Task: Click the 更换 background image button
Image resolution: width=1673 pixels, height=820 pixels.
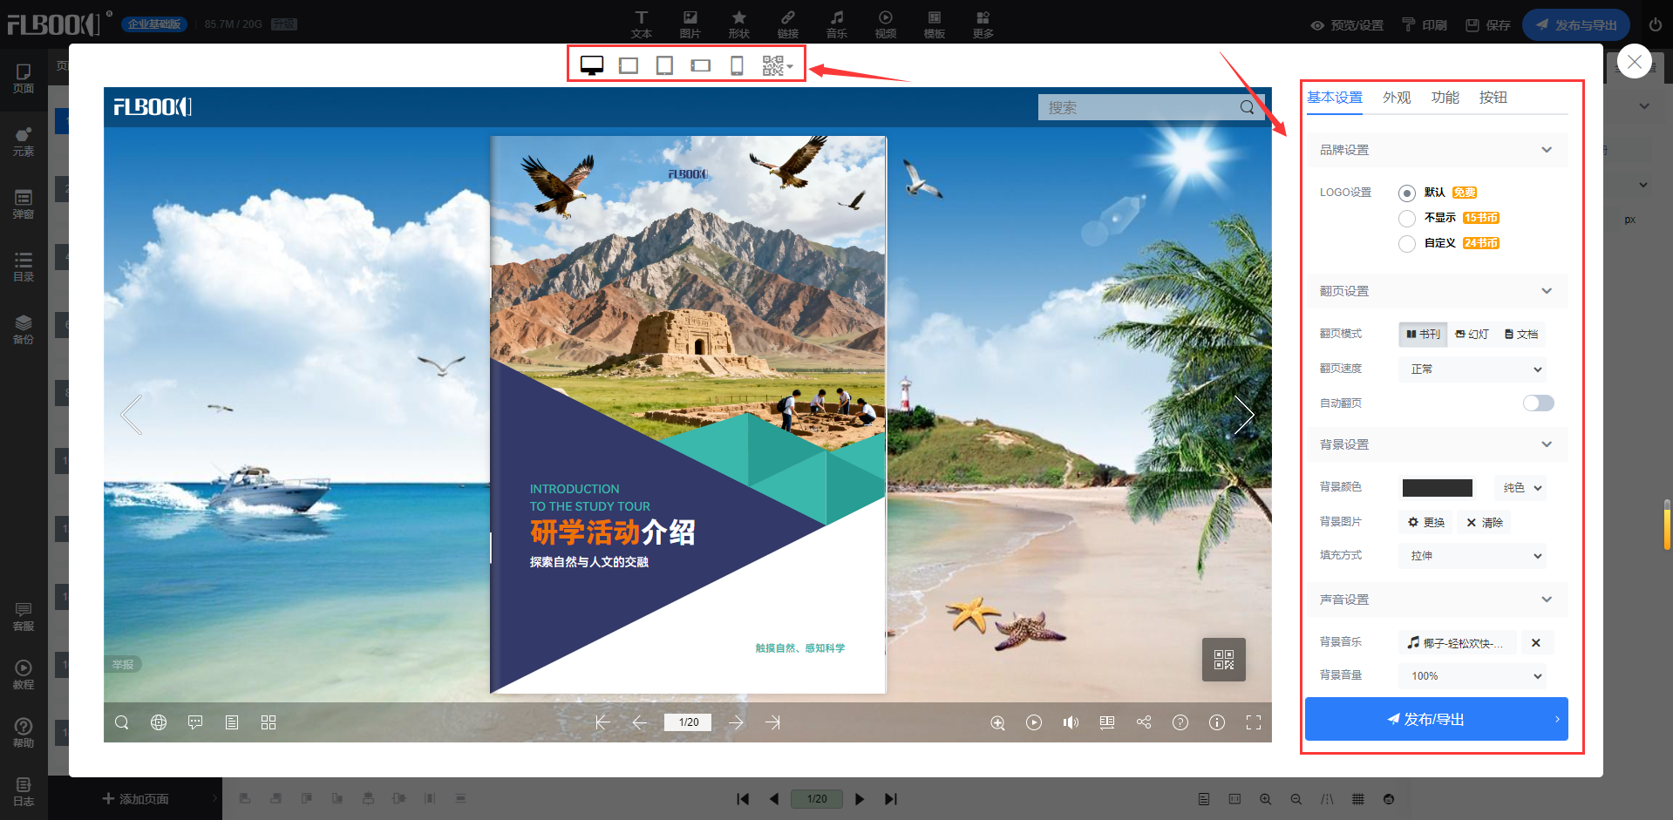Action: 1426,523
